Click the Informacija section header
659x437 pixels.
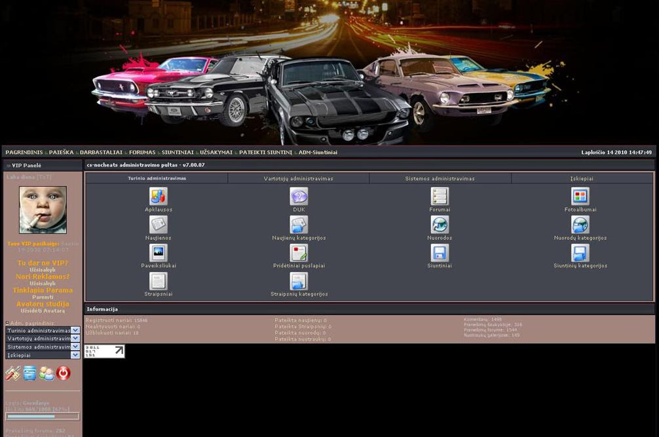click(369, 309)
